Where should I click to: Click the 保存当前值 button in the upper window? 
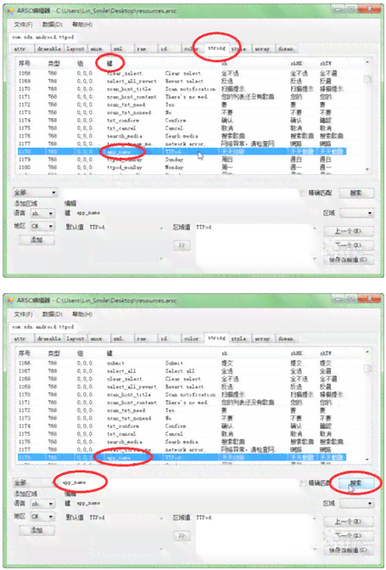coord(348,260)
